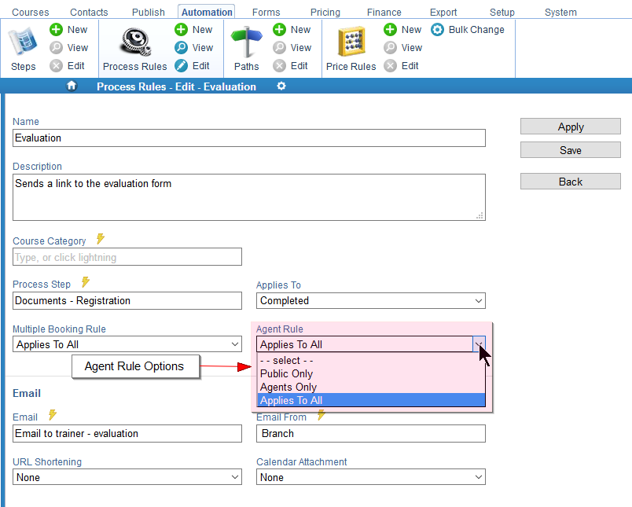
Task: Switch to the System tab
Action: coord(560,12)
